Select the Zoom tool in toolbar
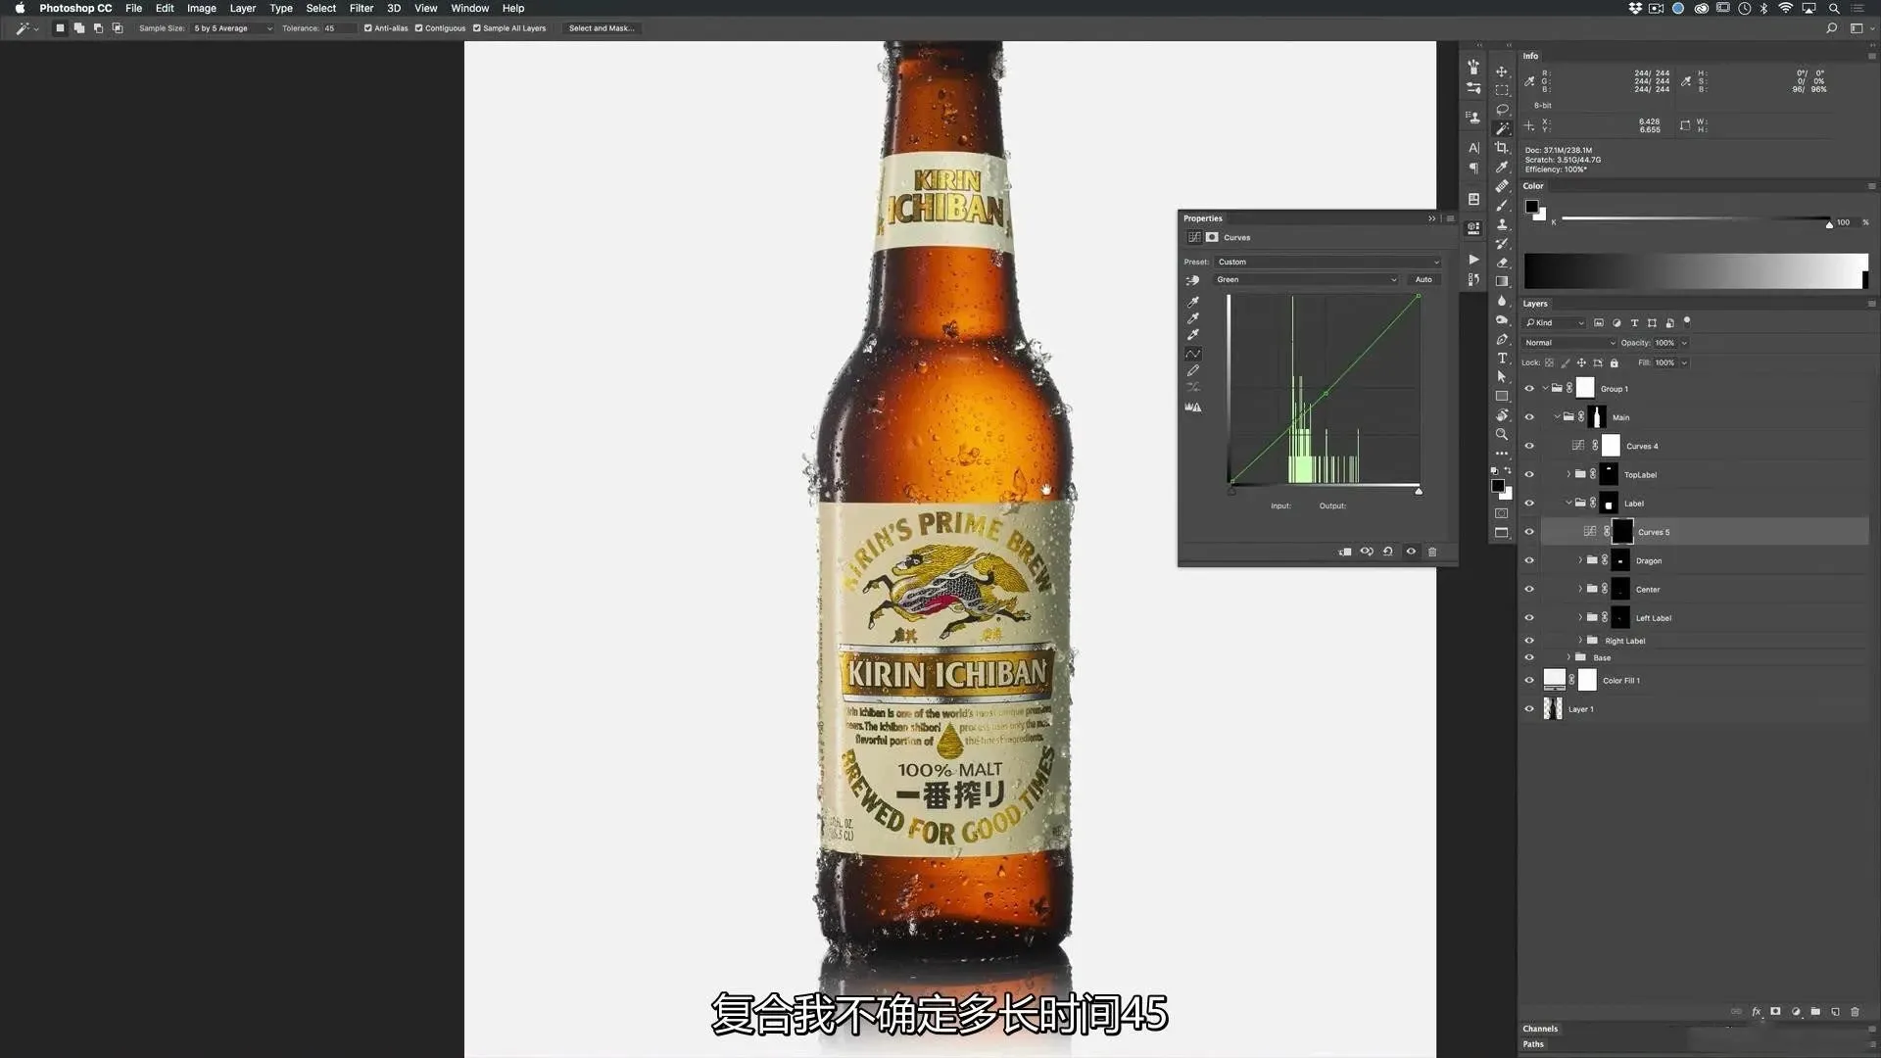 1501,435
